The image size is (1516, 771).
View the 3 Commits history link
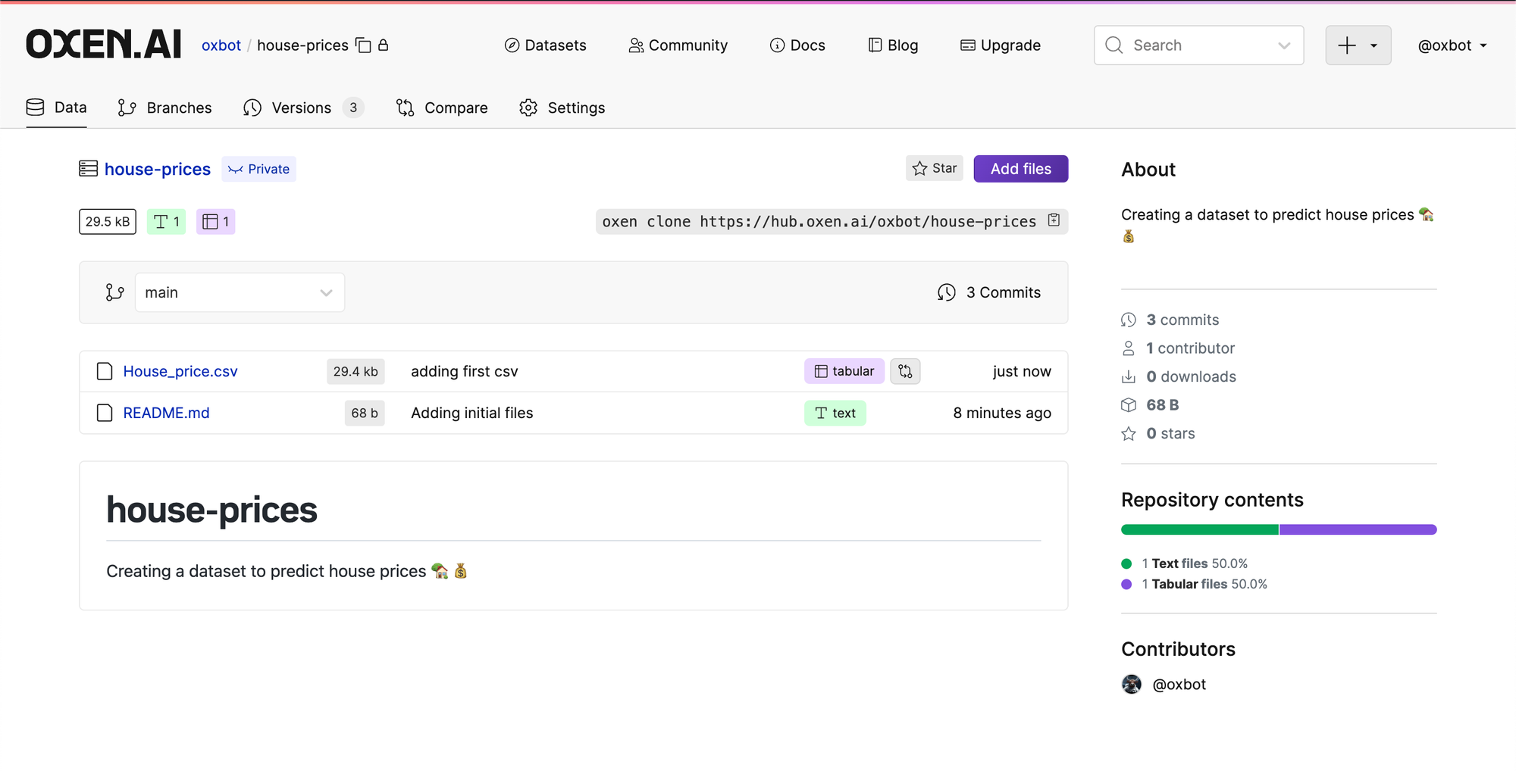tap(989, 292)
